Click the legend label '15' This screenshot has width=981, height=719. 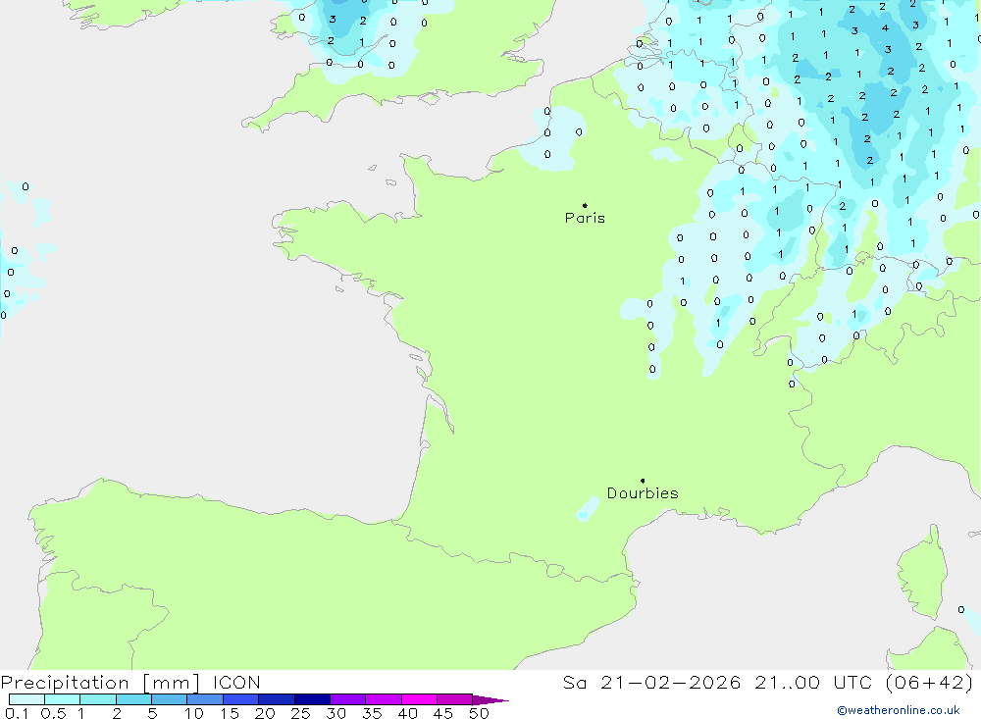click(230, 713)
